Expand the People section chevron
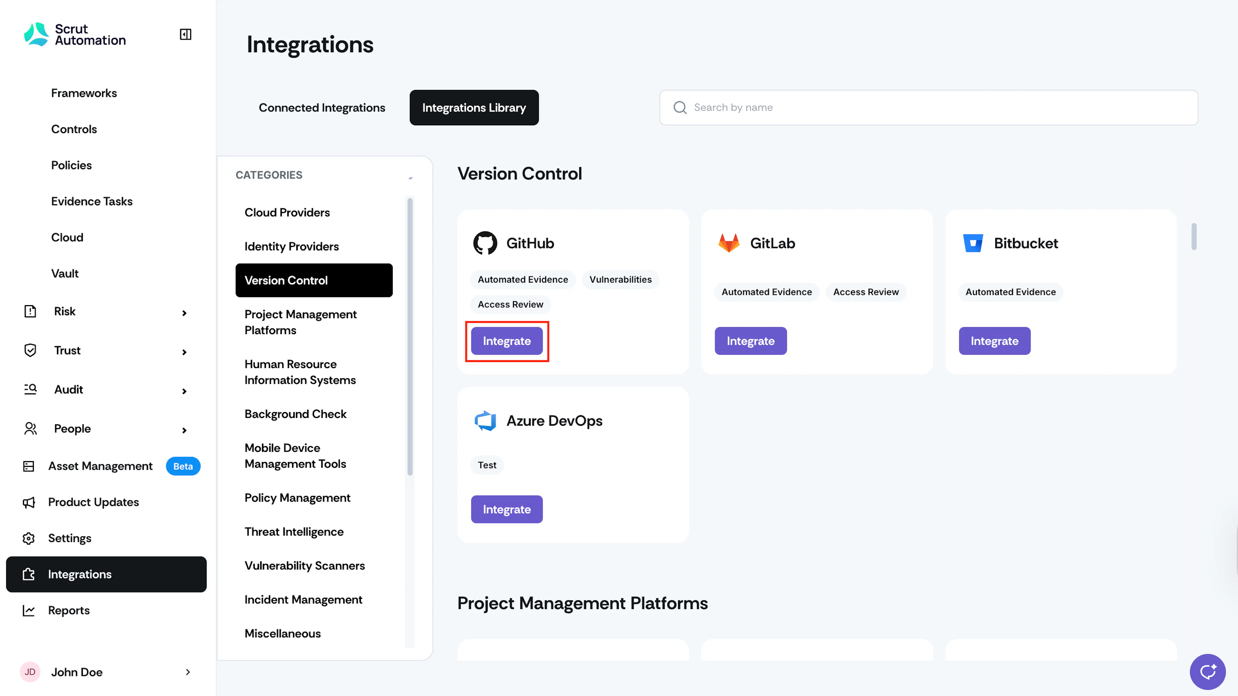 click(x=184, y=430)
